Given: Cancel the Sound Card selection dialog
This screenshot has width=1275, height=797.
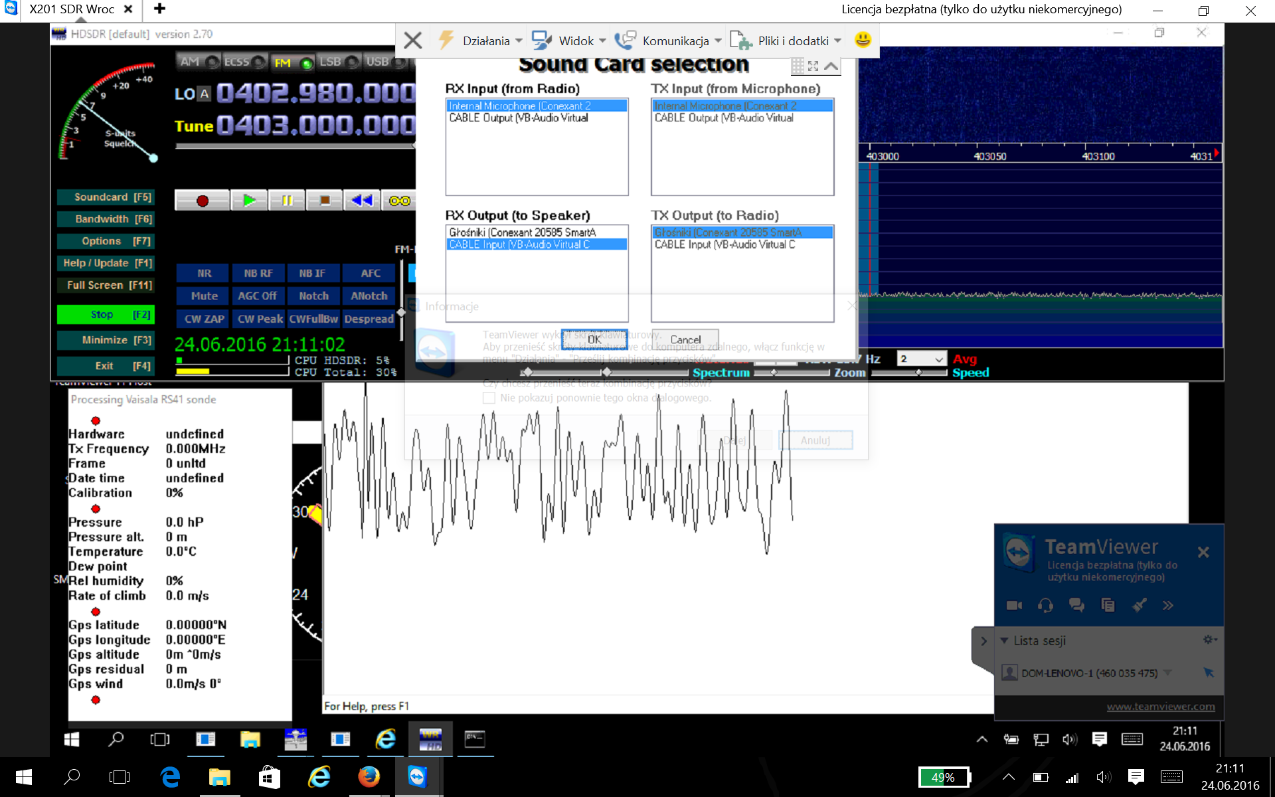Looking at the screenshot, I should [x=685, y=339].
